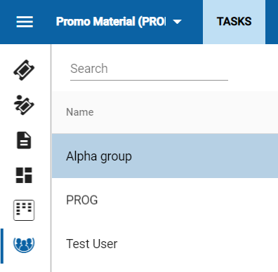278x272 pixels.
Task: Select the partially visible tab after TASKS
Action: (x=272, y=22)
